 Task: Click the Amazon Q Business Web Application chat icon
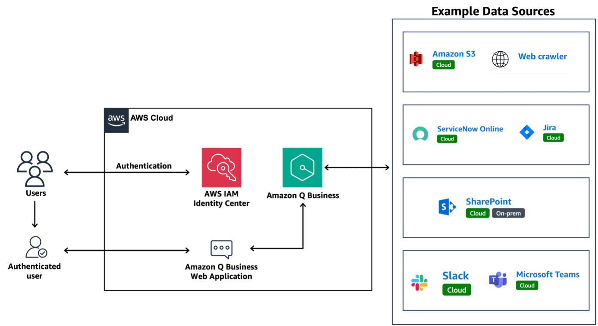point(221,249)
